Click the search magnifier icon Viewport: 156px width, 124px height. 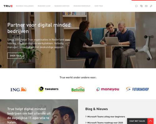tap(151, 6)
